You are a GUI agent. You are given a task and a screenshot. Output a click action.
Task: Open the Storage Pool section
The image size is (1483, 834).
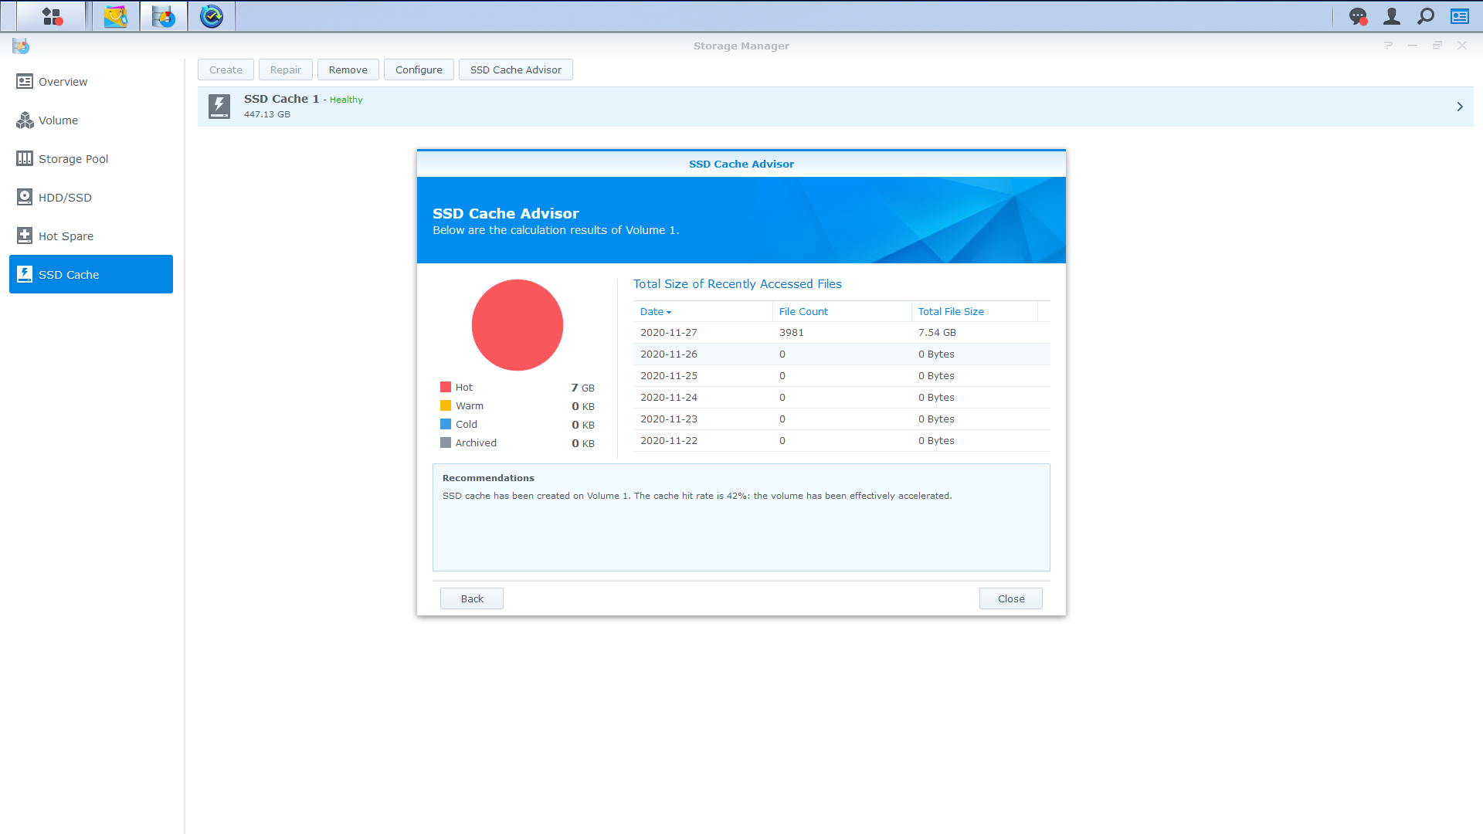click(73, 159)
